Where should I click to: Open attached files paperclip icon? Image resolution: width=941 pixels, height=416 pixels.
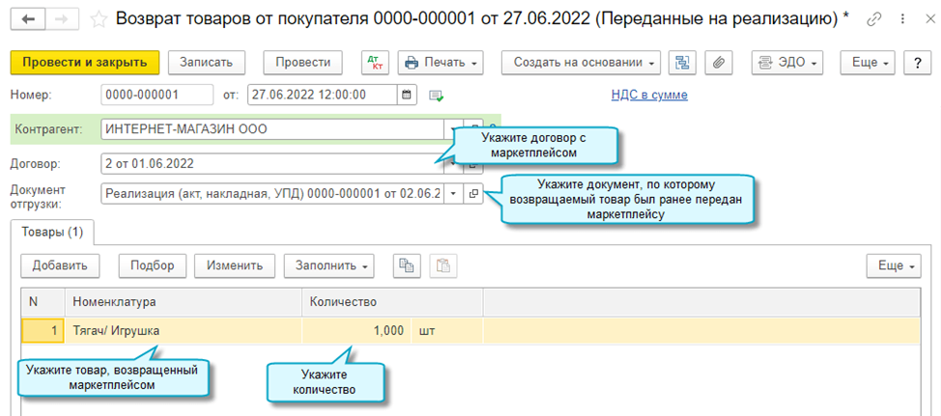718,63
